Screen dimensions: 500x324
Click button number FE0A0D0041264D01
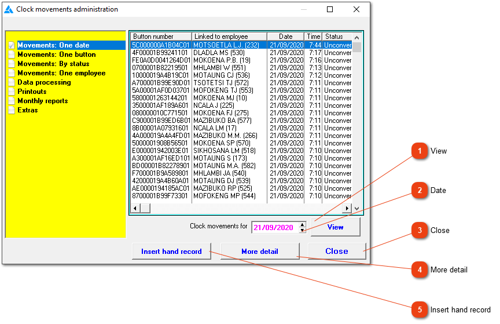[161, 60]
